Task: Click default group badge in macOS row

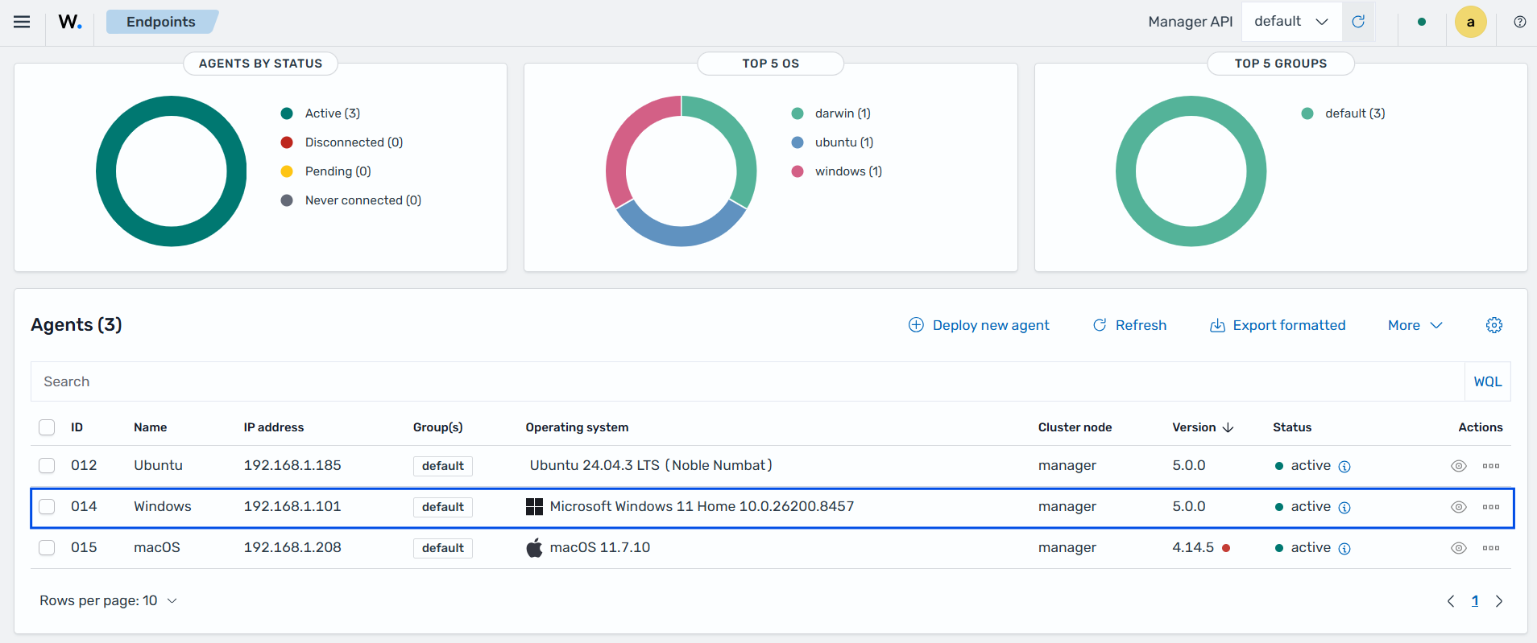Action: point(443,548)
